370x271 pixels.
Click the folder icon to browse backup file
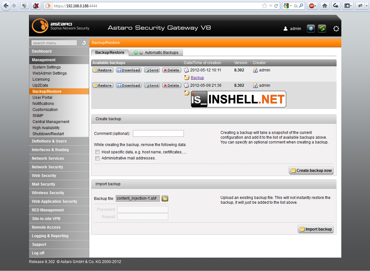165,199
